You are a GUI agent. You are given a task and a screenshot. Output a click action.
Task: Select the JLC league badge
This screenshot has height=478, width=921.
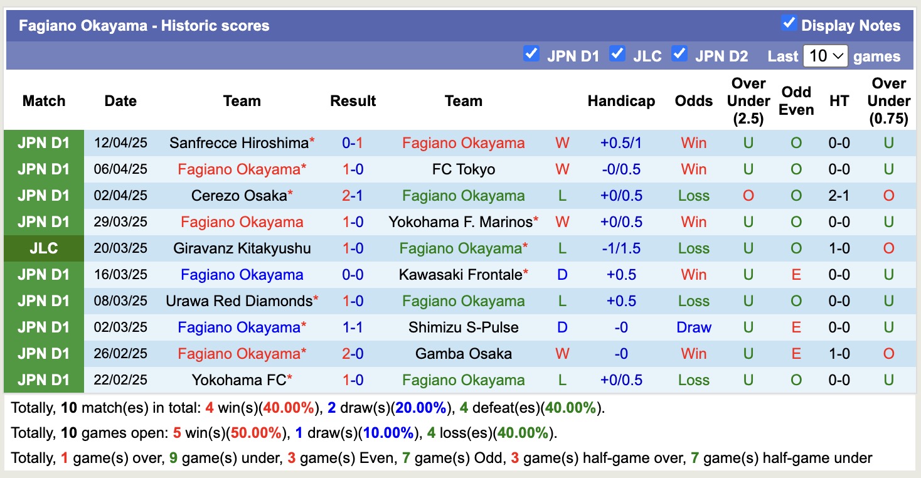click(44, 248)
